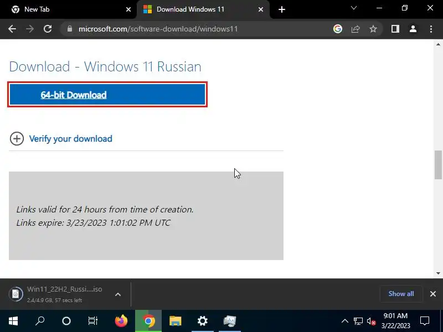Click the scrollbar down arrow

(438, 273)
